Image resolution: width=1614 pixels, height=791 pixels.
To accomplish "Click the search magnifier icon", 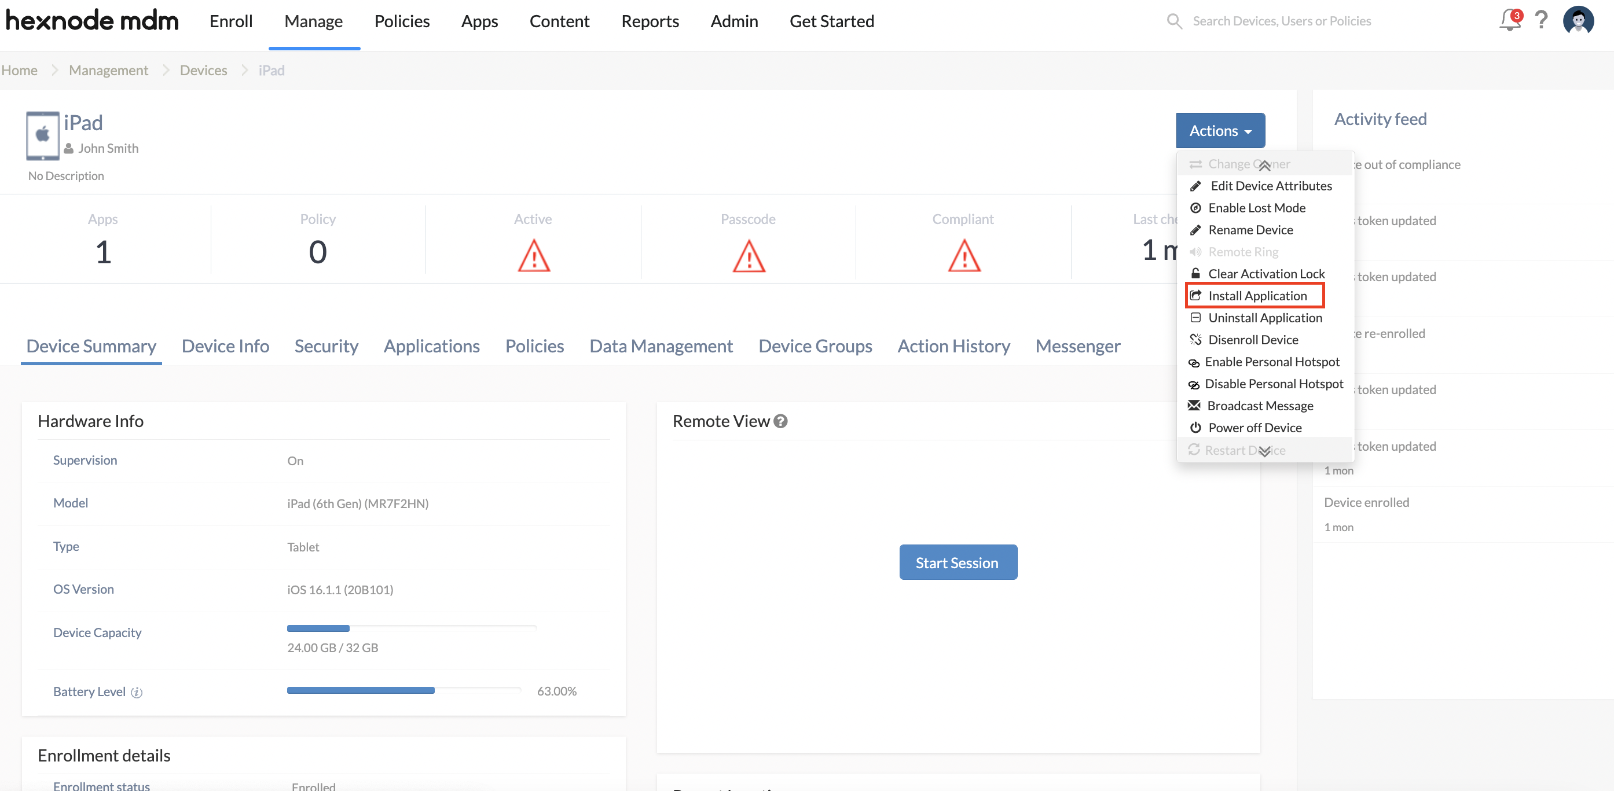I will (x=1174, y=21).
